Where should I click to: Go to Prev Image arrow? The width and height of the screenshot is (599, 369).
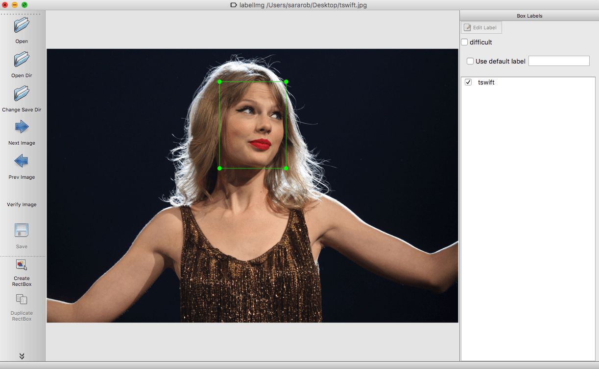point(22,161)
